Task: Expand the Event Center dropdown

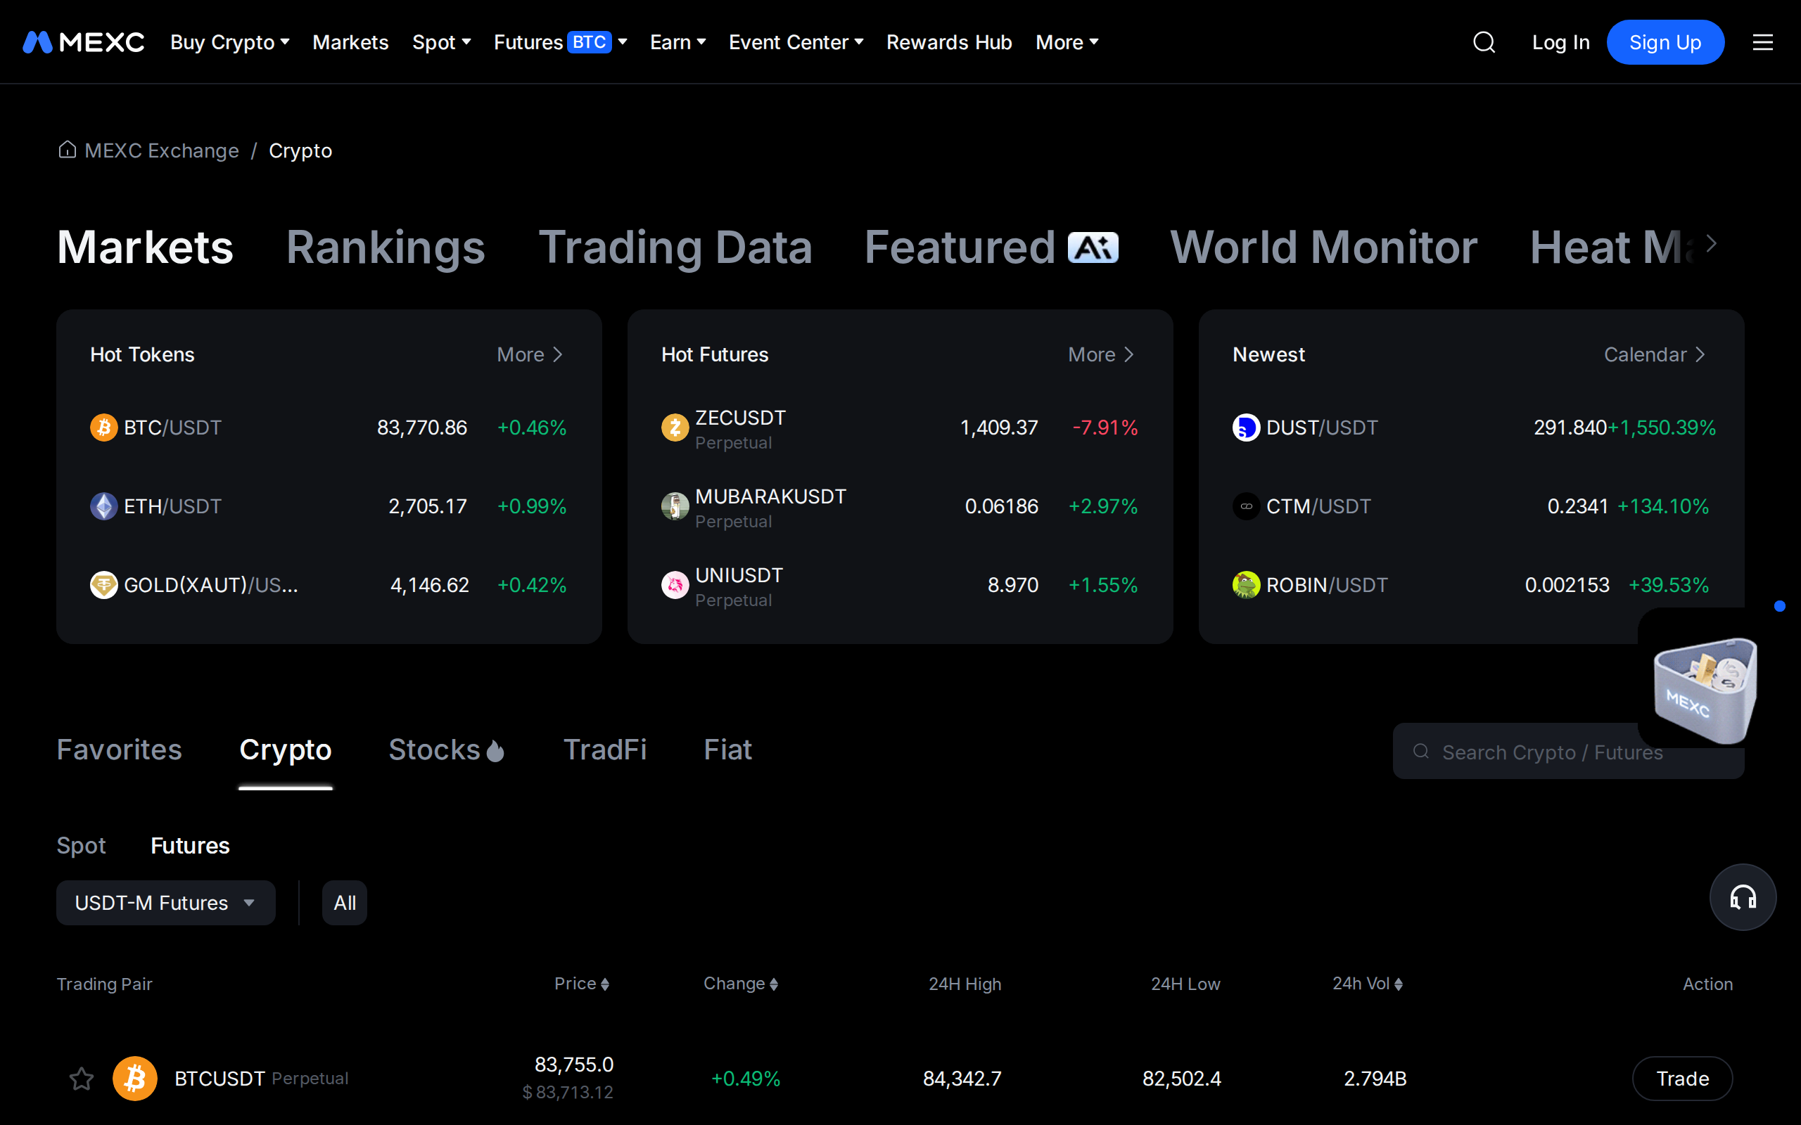Action: click(796, 42)
